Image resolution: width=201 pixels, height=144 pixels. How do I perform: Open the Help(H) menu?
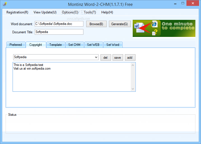click(107, 12)
